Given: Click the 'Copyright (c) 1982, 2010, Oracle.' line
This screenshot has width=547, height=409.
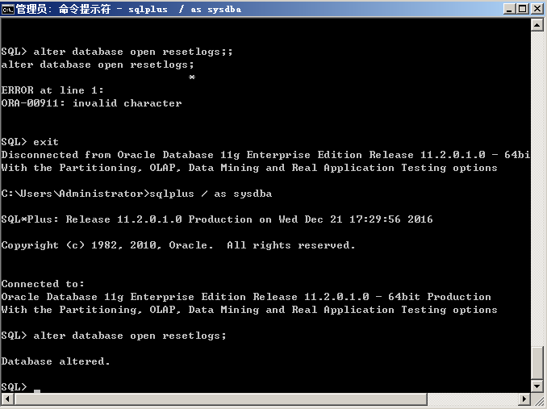Looking at the screenshot, I should [178, 245].
